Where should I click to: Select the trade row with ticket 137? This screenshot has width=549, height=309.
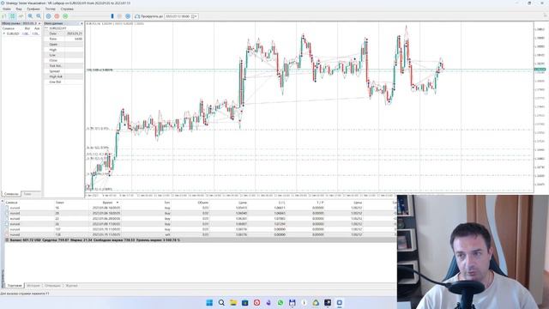[x=200, y=229]
